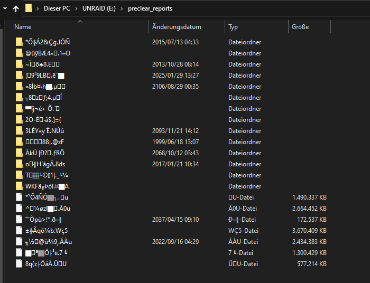
Task: Click type label Å0U-Datei
Action: [x=243, y=209]
